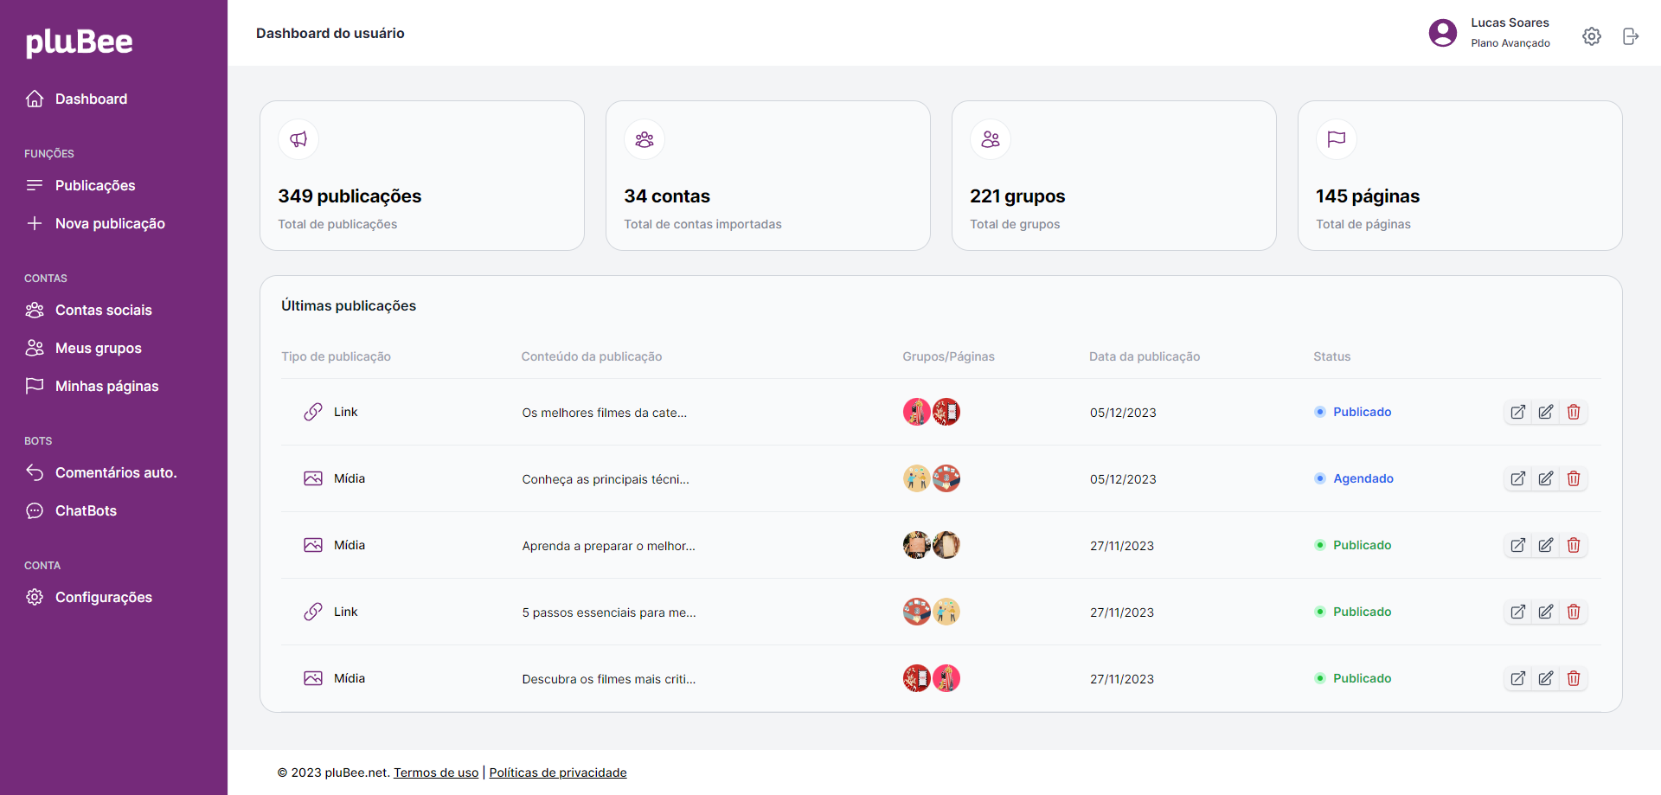Click '349 publicações' card title
The width and height of the screenshot is (1661, 795).
[350, 196]
